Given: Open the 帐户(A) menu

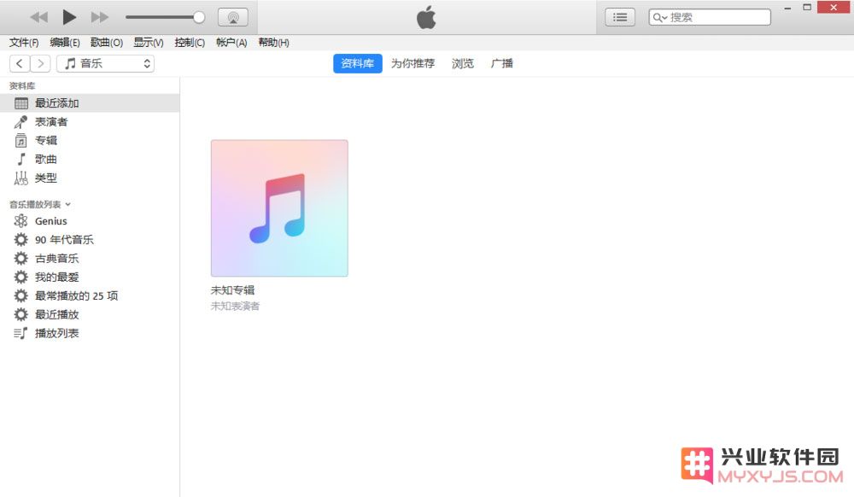Looking at the screenshot, I should pyautogui.click(x=231, y=43).
